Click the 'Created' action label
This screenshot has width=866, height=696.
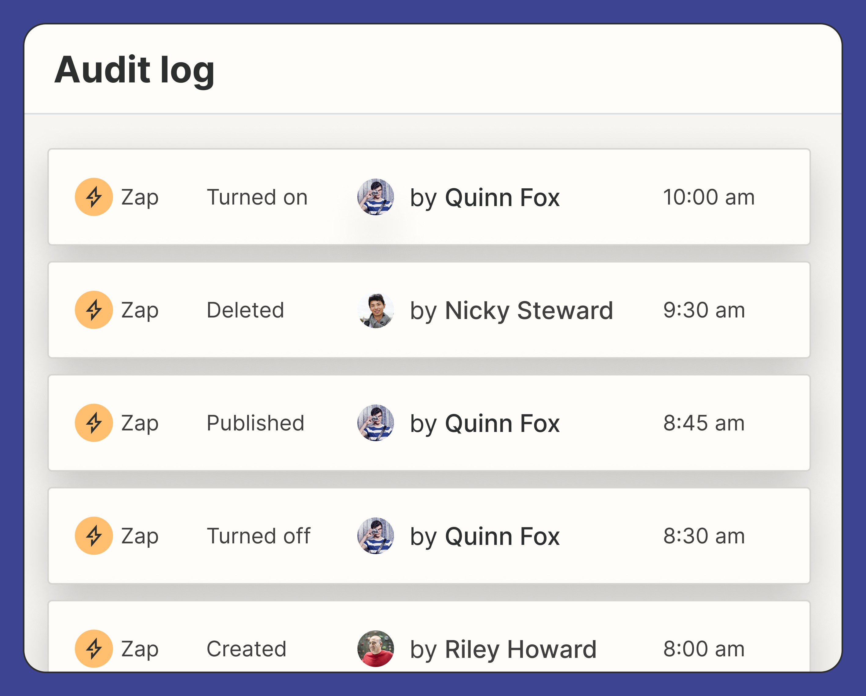click(246, 649)
